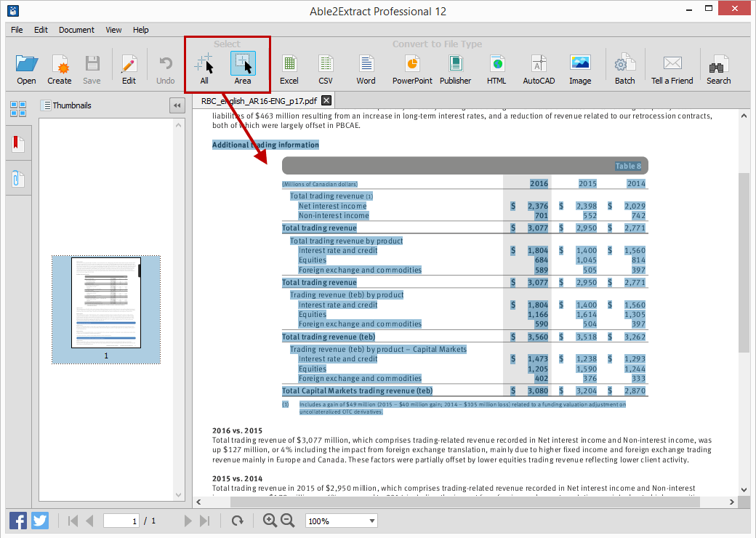Open the Edit menu
The width and height of the screenshot is (756, 538).
pos(41,30)
